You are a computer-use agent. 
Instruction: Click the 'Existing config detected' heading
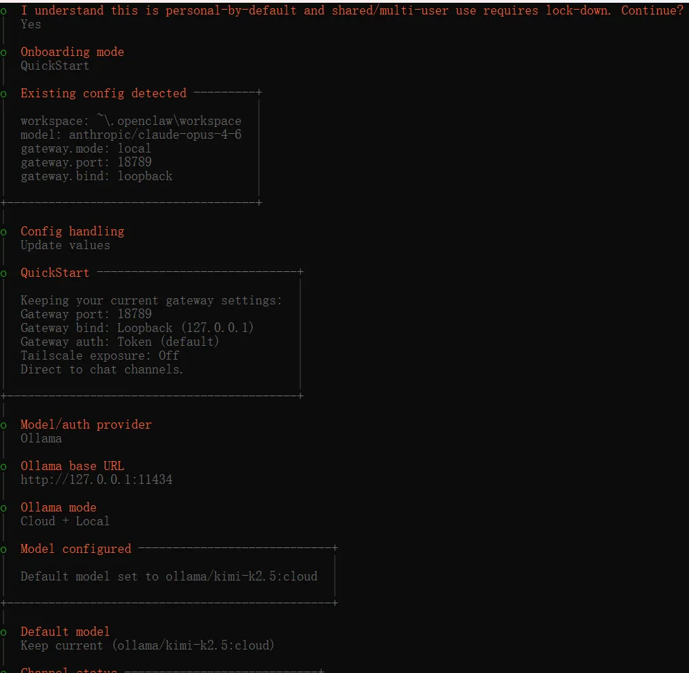[x=104, y=93]
